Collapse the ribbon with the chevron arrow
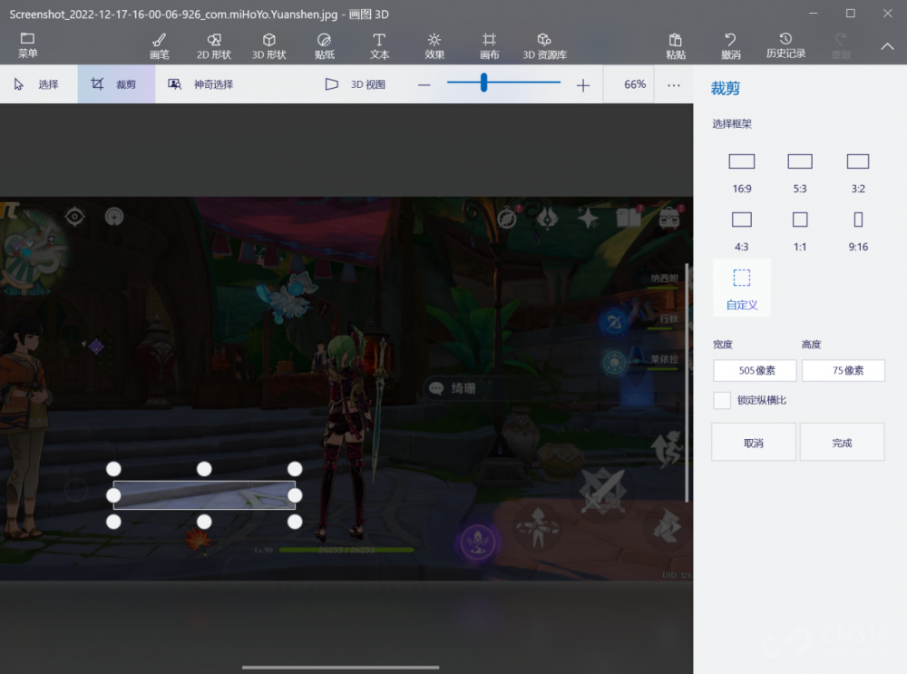The image size is (907, 674). (887, 46)
